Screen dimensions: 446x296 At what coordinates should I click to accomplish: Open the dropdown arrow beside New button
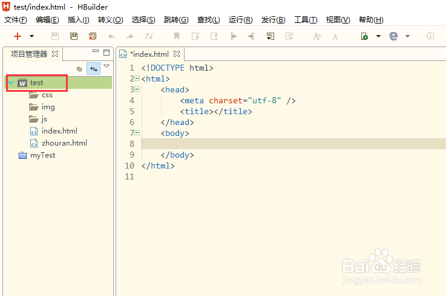pos(32,36)
